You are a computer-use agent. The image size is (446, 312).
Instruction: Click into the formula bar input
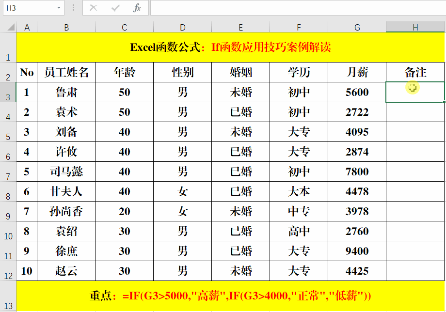pos(298,8)
